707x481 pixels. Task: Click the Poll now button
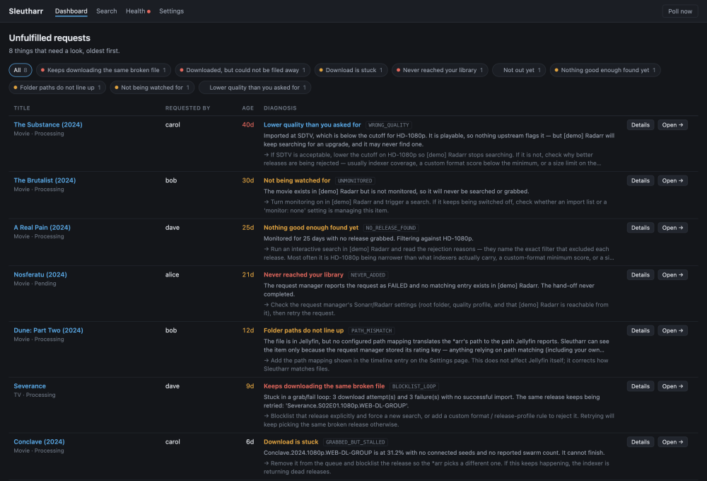680,11
